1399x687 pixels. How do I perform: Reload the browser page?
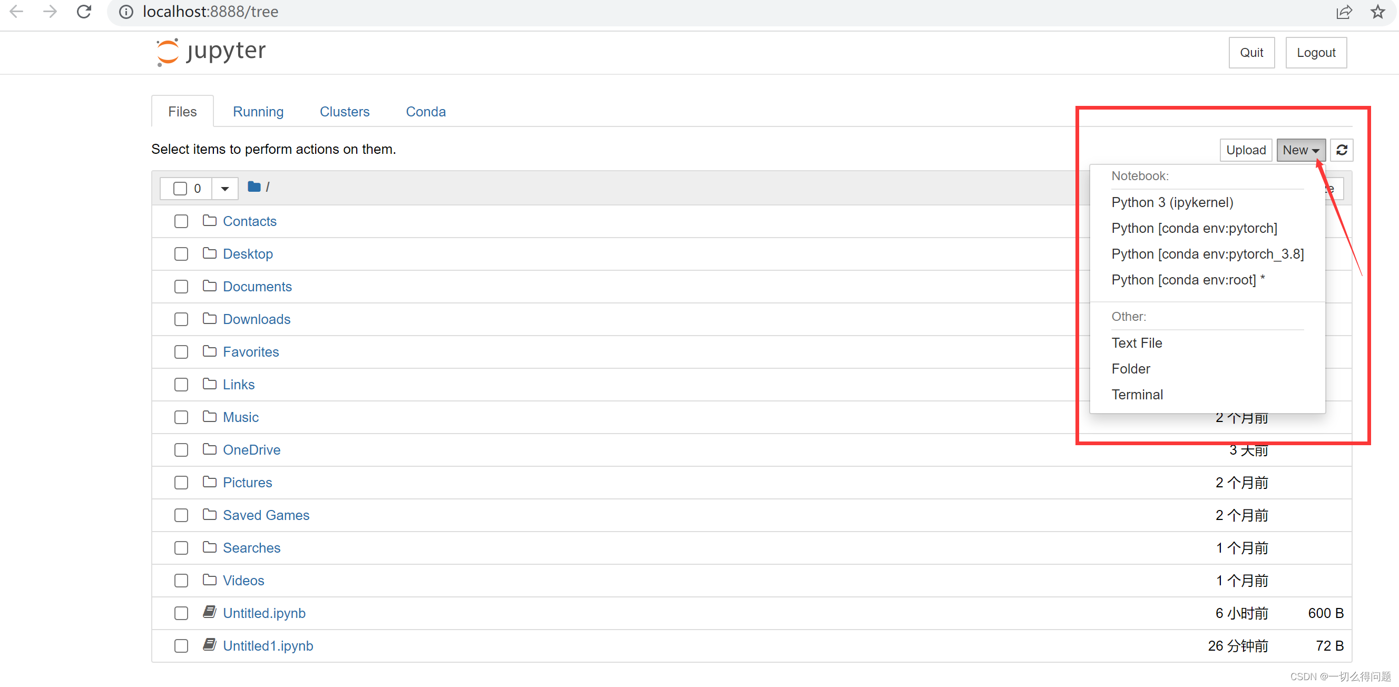[84, 12]
